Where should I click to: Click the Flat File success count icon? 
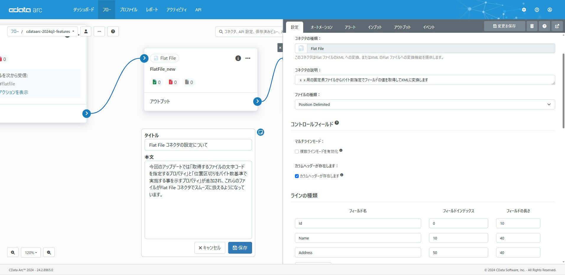tap(154, 82)
